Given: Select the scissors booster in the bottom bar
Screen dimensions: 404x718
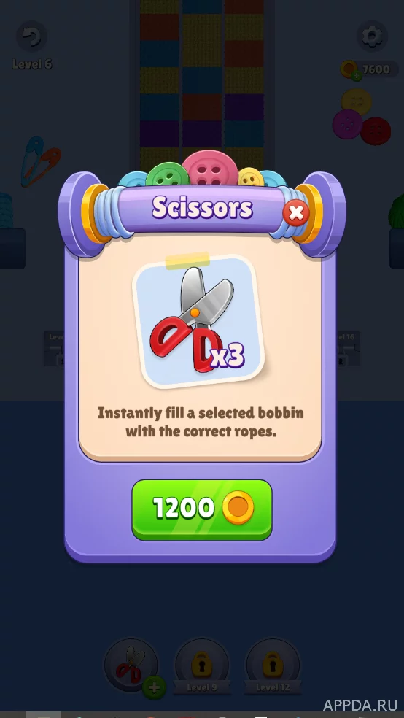Looking at the screenshot, I should (x=131, y=665).
